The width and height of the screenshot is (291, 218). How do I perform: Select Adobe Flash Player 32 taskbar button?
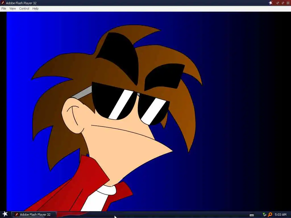[x=34, y=215]
